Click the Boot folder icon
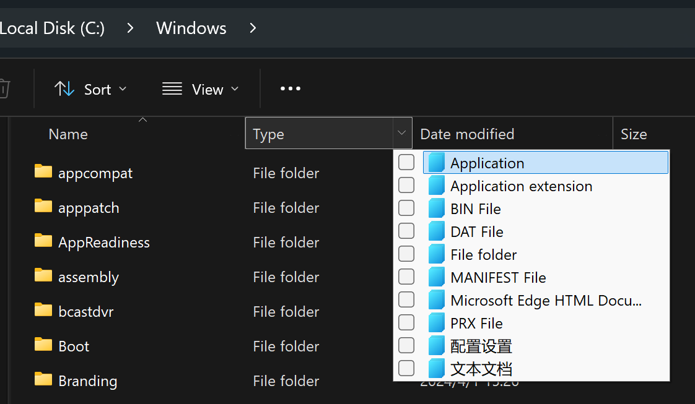The height and width of the screenshot is (404, 695). click(x=43, y=345)
